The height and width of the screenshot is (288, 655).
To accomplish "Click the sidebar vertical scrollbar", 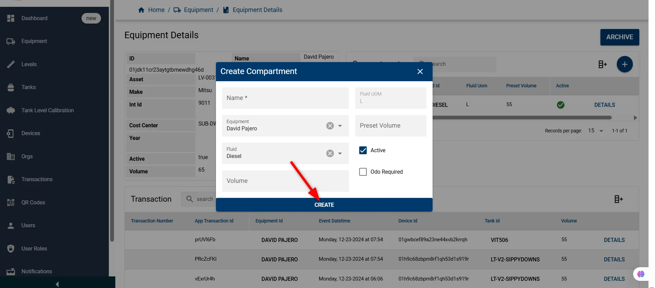I will (x=112, y=121).
